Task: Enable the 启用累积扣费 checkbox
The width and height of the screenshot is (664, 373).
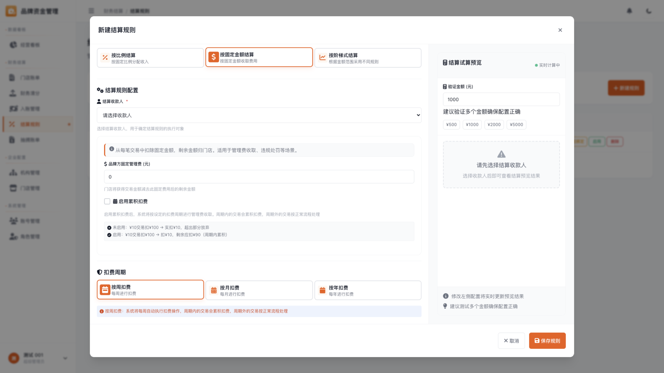Action: click(x=107, y=201)
